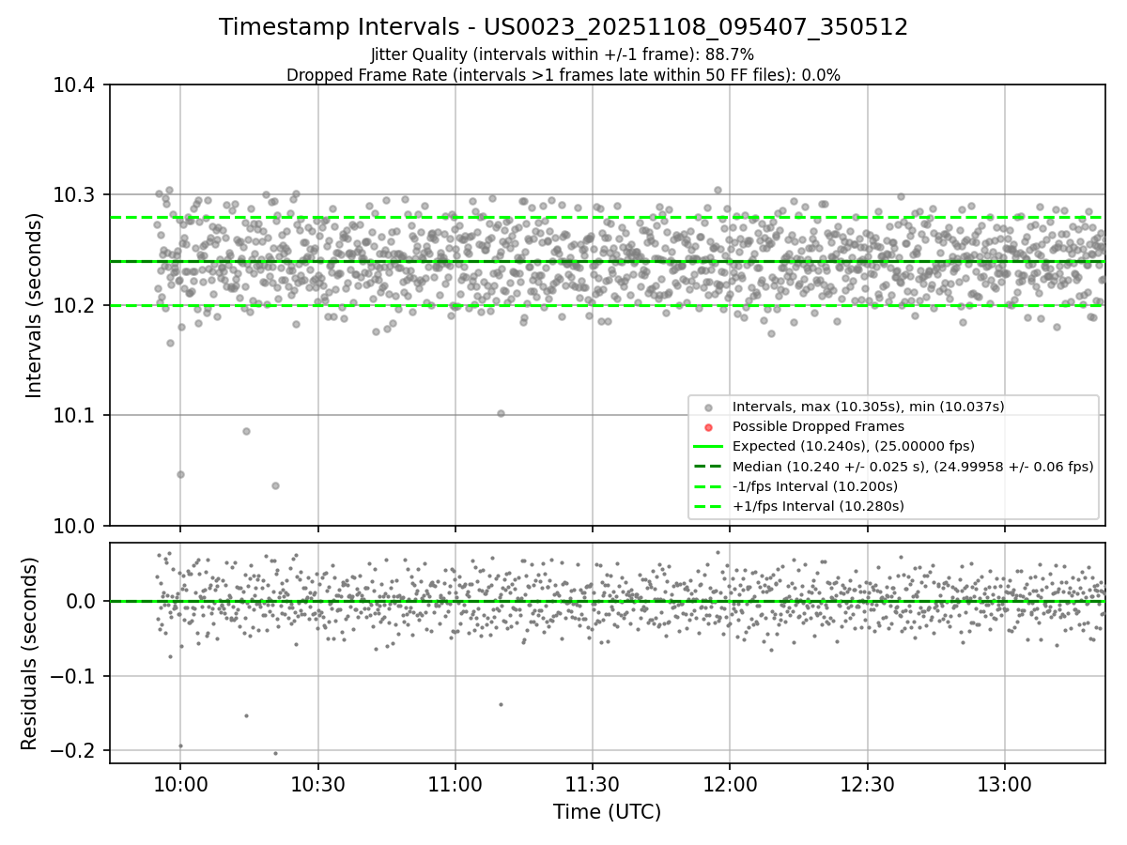Click the lowest outlier point near 10.04 after 10:15

coord(275,485)
